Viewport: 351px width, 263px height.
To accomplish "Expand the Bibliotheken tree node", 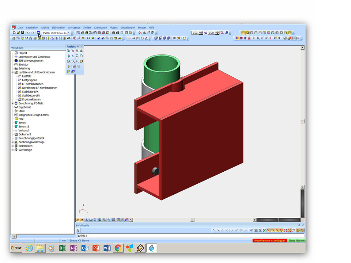I will (x=12, y=146).
